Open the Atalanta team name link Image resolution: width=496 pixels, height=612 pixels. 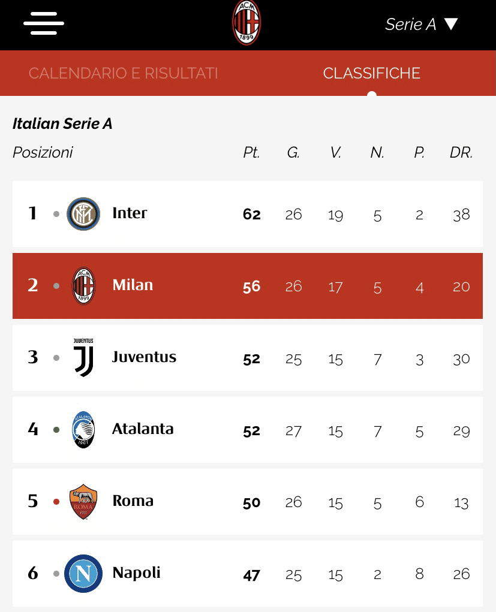(143, 429)
